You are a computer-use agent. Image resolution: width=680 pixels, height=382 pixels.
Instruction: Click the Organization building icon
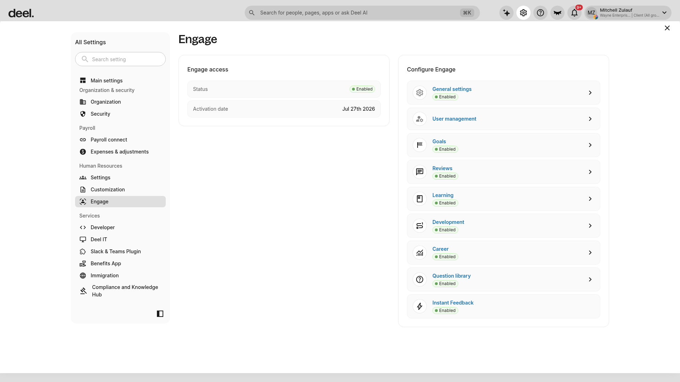tap(83, 102)
